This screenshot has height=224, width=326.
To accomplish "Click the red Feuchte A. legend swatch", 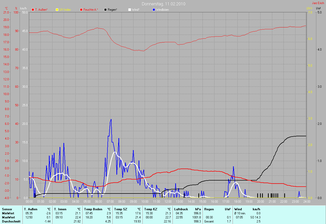I will [81, 10].
